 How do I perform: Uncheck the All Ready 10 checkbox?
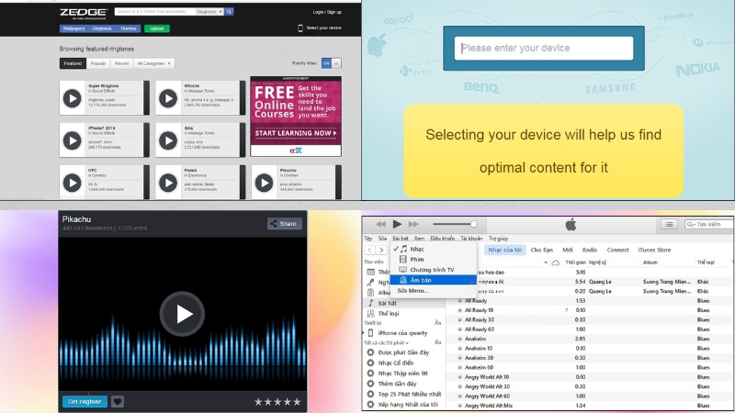(x=460, y=310)
